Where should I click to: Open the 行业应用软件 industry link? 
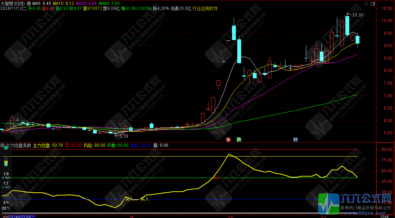pyautogui.click(x=205, y=8)
